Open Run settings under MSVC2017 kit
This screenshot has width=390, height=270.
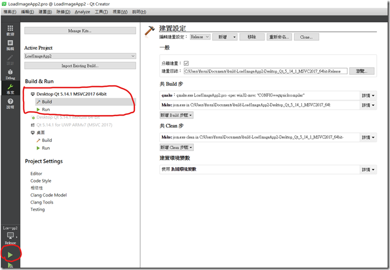coord(46,110)
